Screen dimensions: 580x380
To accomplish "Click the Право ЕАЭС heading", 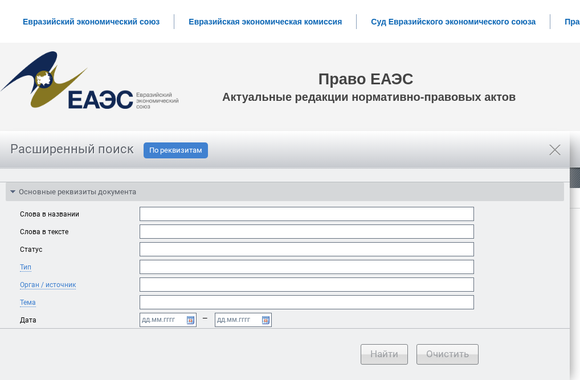I will [x=365, y=79].
